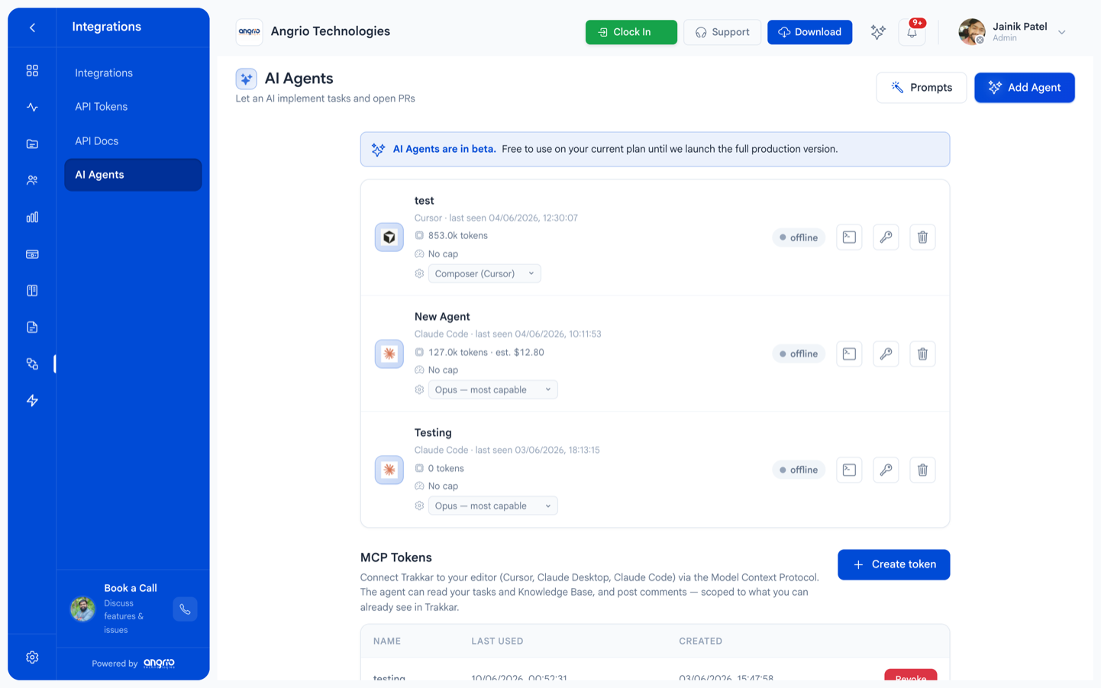
Task: Expand Testing agent's Opus model dropdown
Action: 492,506
